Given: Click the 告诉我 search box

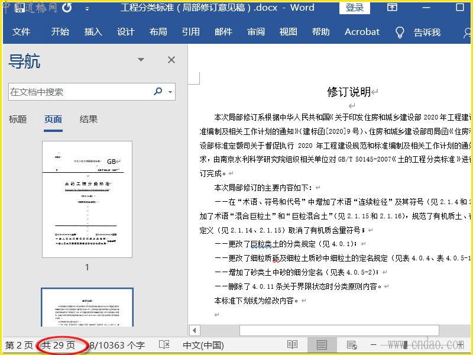Looking at the screenshot, I should point(427,32).
